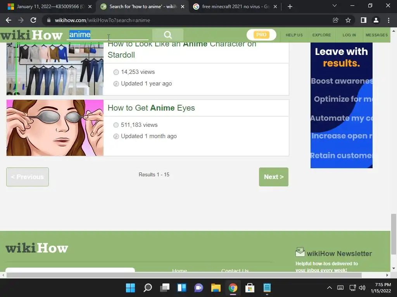Click the Stardoll clothing thumbnail
397x297 pixels.
pos(55,69)
